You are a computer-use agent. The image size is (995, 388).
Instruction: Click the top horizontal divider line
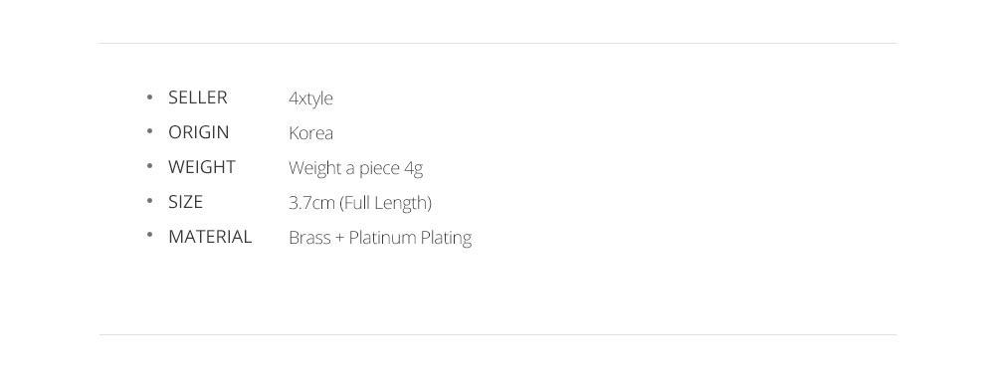(497, 43)
